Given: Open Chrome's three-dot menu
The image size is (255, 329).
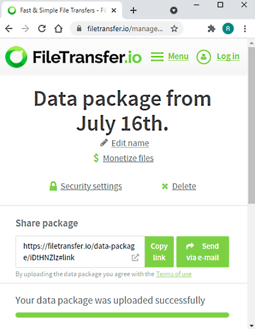Looking at the screenshot, I should coord(245,28).
